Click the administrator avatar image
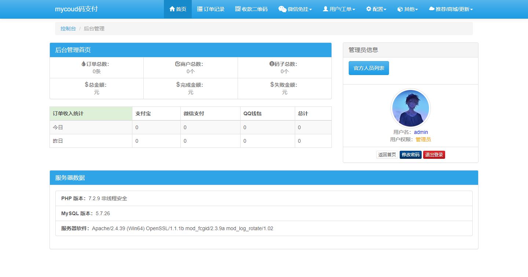This screenshot has height=277, width=528. pyautogui.click(x=410, y=108)
